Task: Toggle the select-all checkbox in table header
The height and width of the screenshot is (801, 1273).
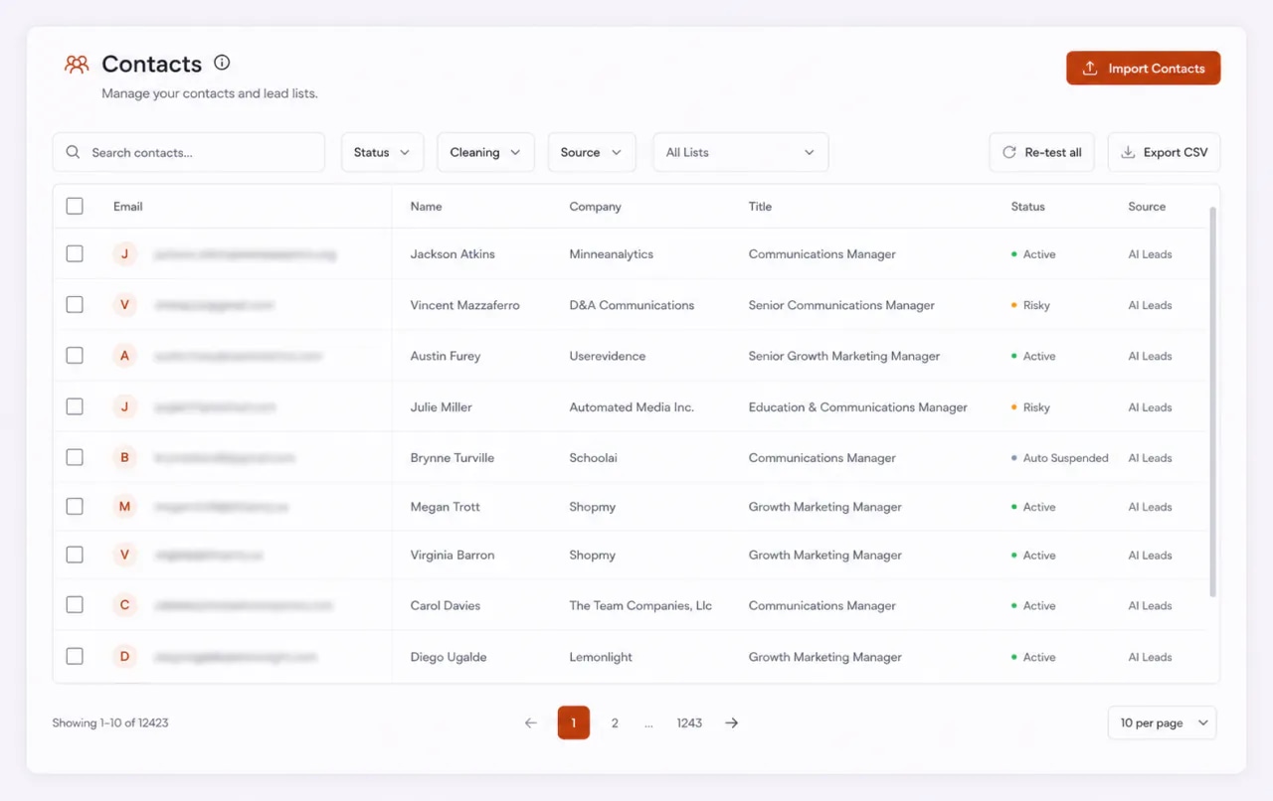Action: point(75,206)
